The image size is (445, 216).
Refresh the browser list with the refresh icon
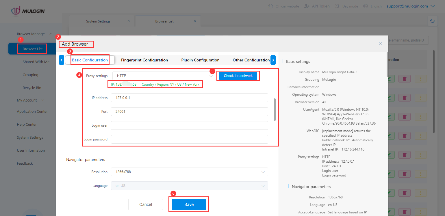(x=432, y=21)
